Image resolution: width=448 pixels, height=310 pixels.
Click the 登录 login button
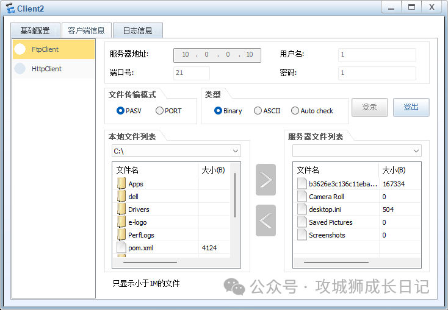tap(370, 107)
